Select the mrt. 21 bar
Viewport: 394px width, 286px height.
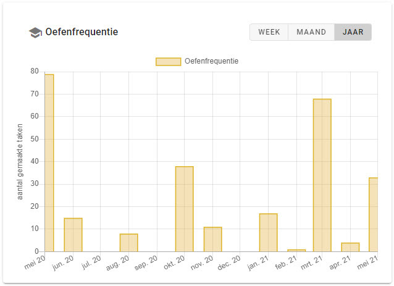[322, 175]
